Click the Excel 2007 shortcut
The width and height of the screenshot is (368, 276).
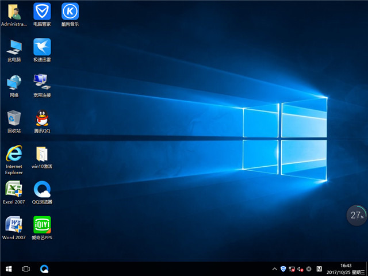[14, 189]
